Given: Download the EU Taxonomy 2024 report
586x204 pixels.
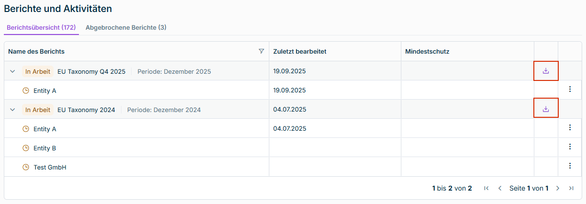Looking at the screenshot, I should pos(546,109).
